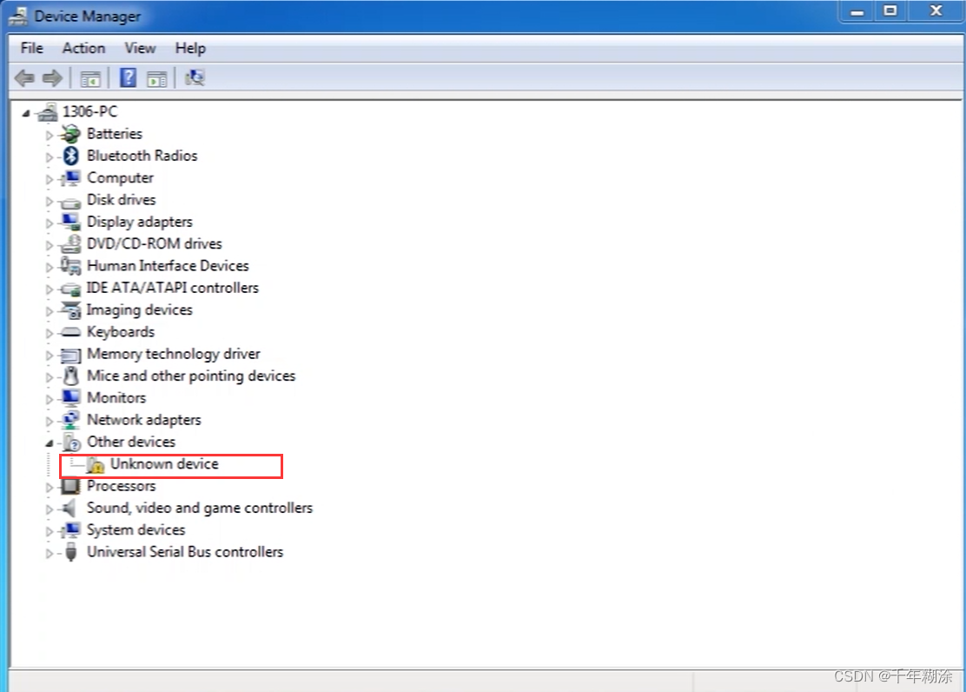The image size is (966, 692).
Task: Select the 'Computer' label
Action: (x=120, y=178)
